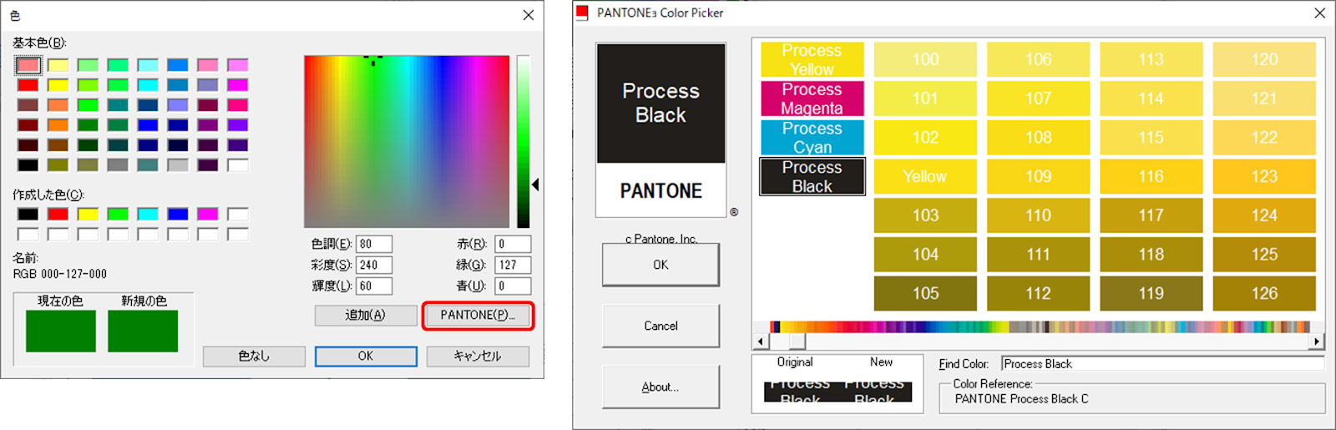1336x430 pixels.
Task: Click the PANTONE rainbow color strip
Action: pyautogui.click(x=1039, y=327)
